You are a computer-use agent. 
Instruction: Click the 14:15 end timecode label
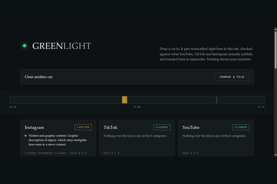pos(261,107)
